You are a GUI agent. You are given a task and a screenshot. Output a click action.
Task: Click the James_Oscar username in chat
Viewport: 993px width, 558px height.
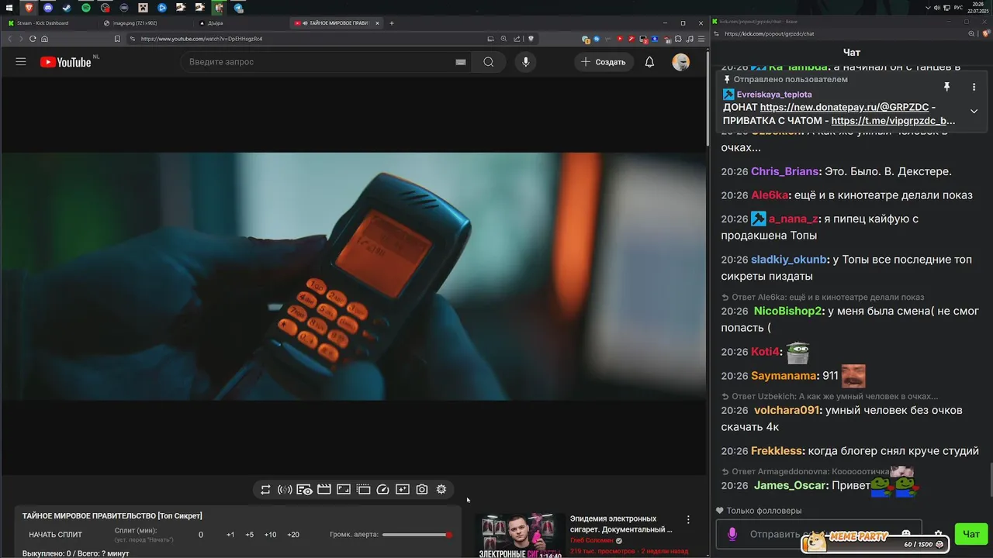coord(791,486)
